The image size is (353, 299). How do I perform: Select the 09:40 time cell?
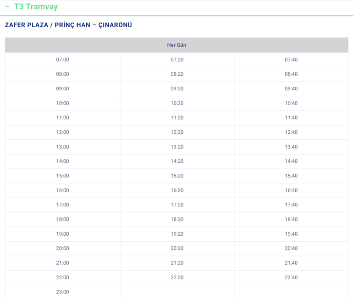click(x=291, y=89)
